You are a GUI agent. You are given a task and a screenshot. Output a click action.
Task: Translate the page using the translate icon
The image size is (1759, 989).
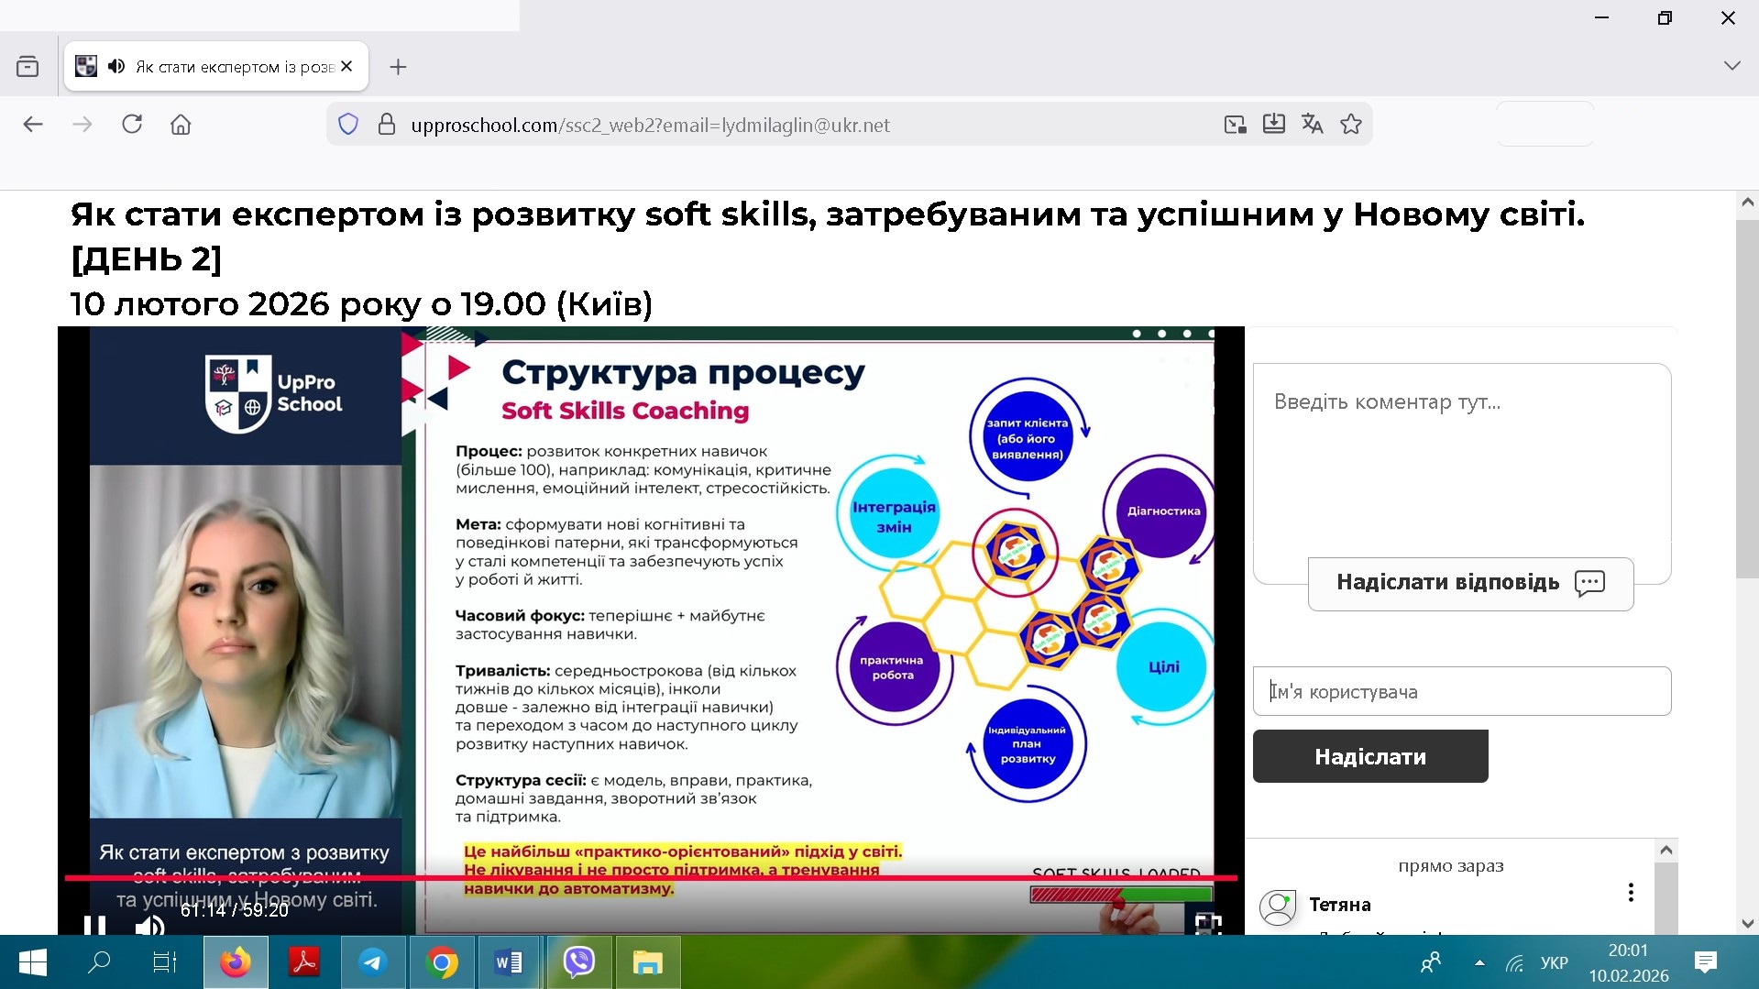coord(1312,125)
